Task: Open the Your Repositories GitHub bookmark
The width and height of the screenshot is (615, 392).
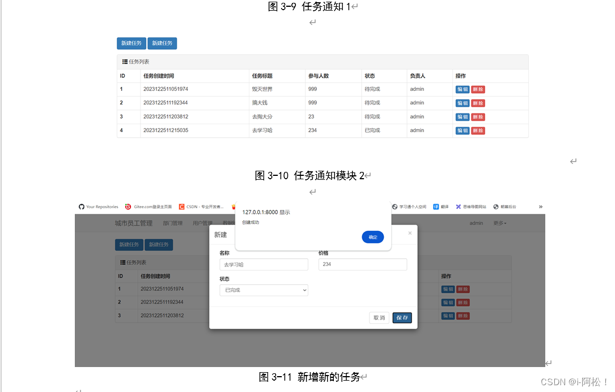Action: 97,206
